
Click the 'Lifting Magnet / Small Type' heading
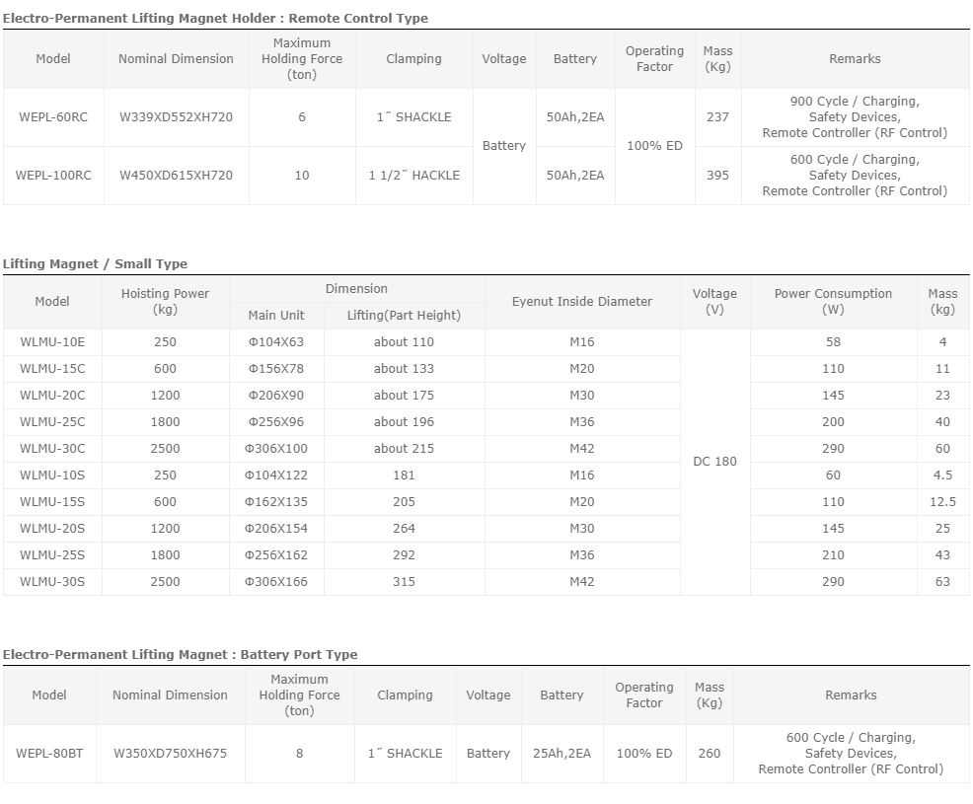(95, 263)
